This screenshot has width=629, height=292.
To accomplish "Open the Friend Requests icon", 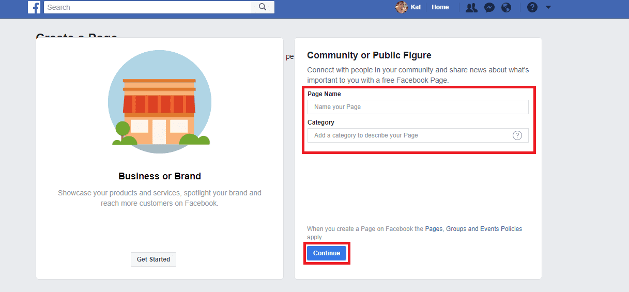I will point(471,7).
